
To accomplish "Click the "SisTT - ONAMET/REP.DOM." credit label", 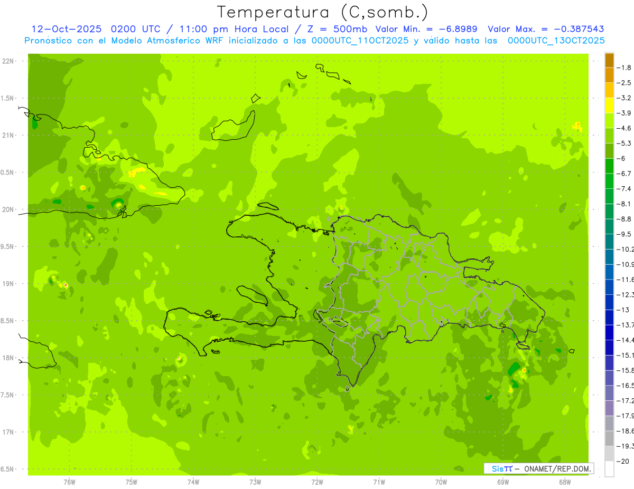I will tap(538, 468).
